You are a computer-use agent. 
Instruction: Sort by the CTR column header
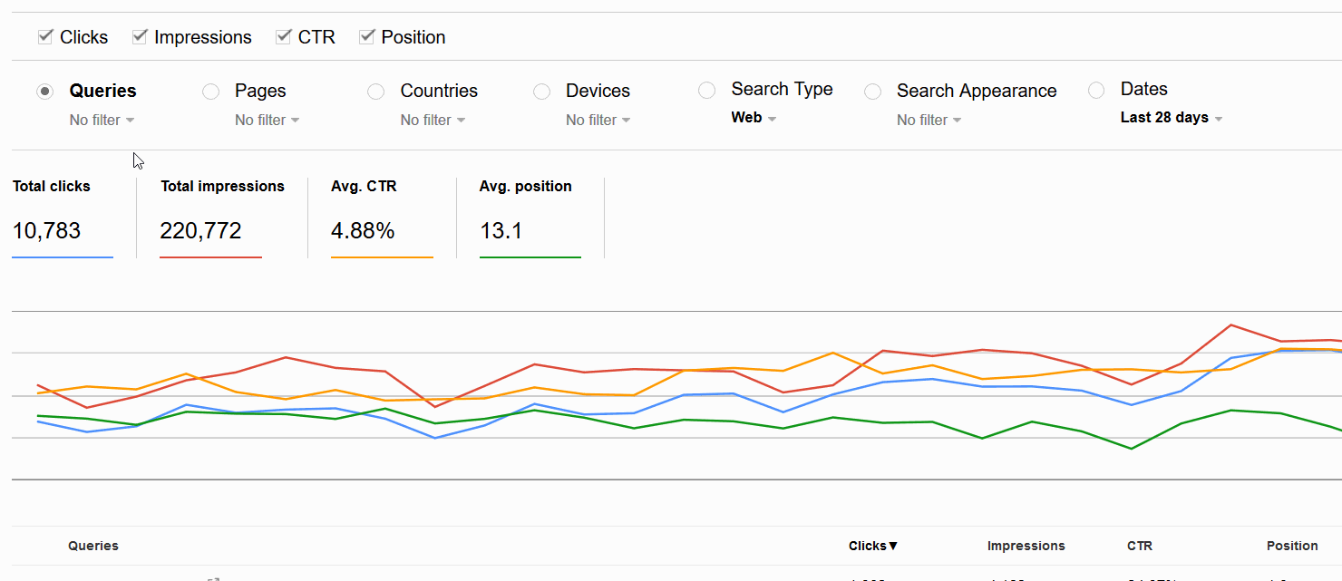pyautogui.click(x=1140, y=546)
